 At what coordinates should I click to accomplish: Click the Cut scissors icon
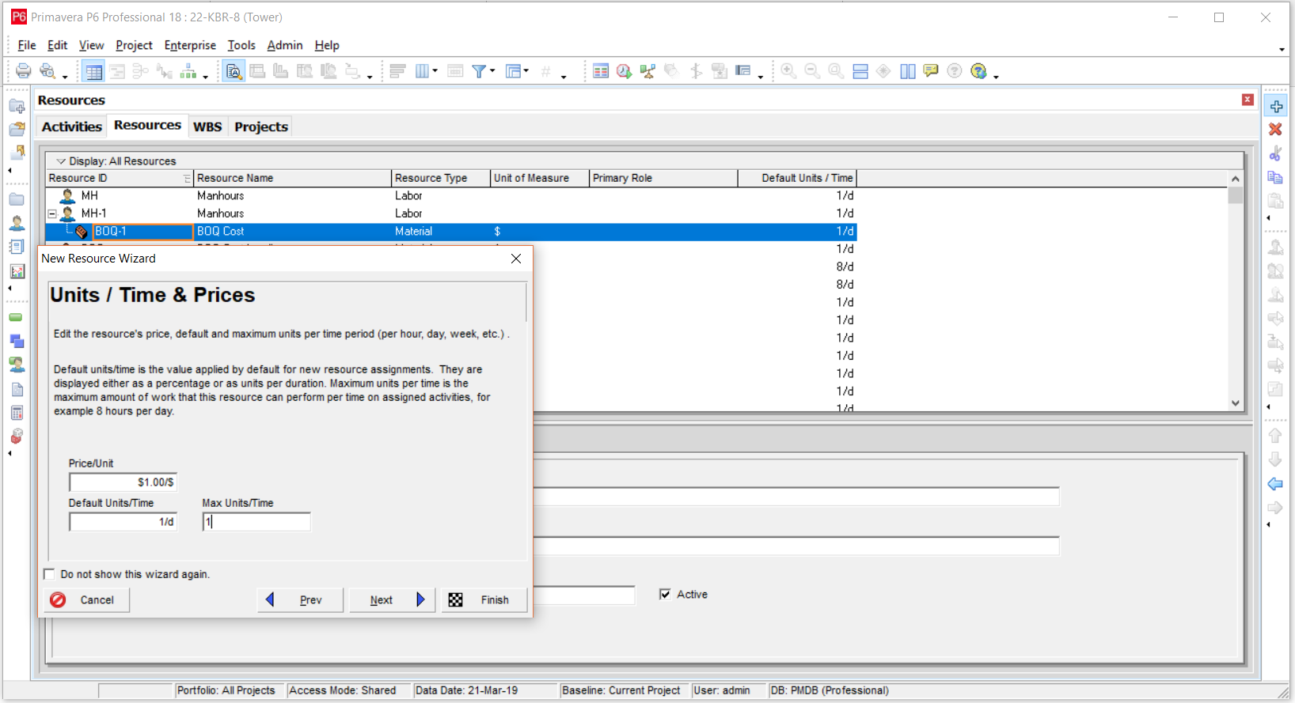pos(1275,153)
